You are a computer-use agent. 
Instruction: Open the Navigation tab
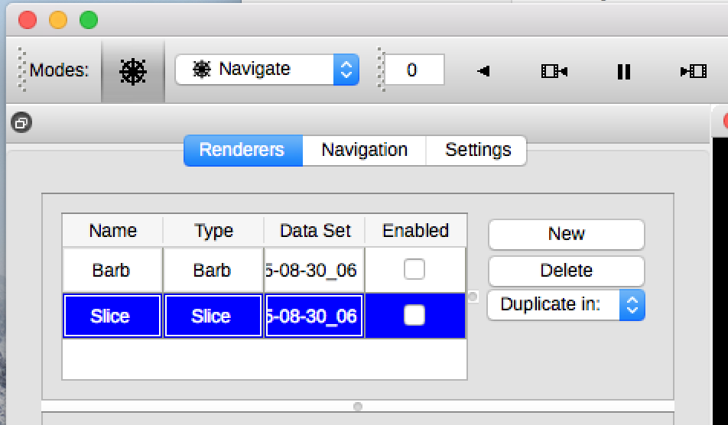click(364, 150)
